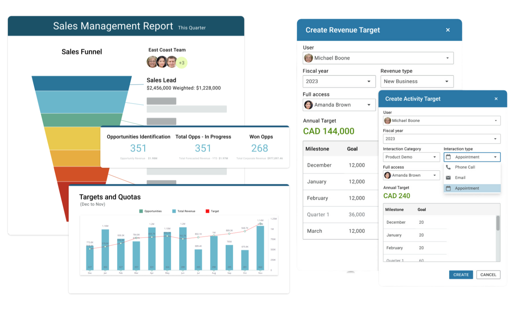Image resolution: width=515 pixels, height=309 pixels.
Task: Open the Fiscal year 2023 dropdown
Action: tap(339, 81)
